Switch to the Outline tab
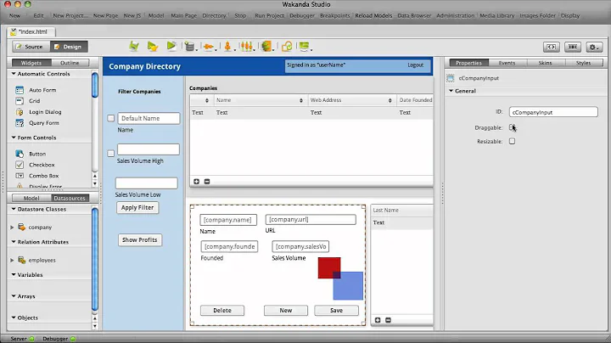Image resolution: width=611 pixels, height=343 pixels. click(70, 63)
